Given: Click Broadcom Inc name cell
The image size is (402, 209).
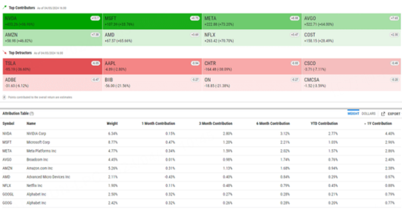Looking at the screenshot, I should pyautogui.click(x=37, y=160).
